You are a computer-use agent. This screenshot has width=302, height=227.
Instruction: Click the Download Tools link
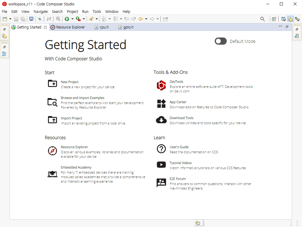181,118
